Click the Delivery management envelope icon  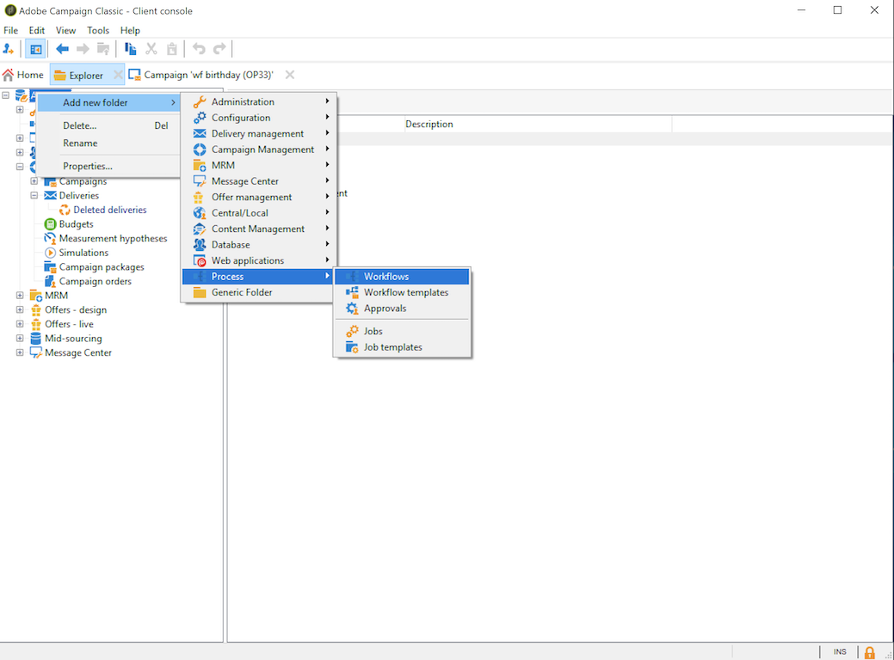click(x=200, y=134)
